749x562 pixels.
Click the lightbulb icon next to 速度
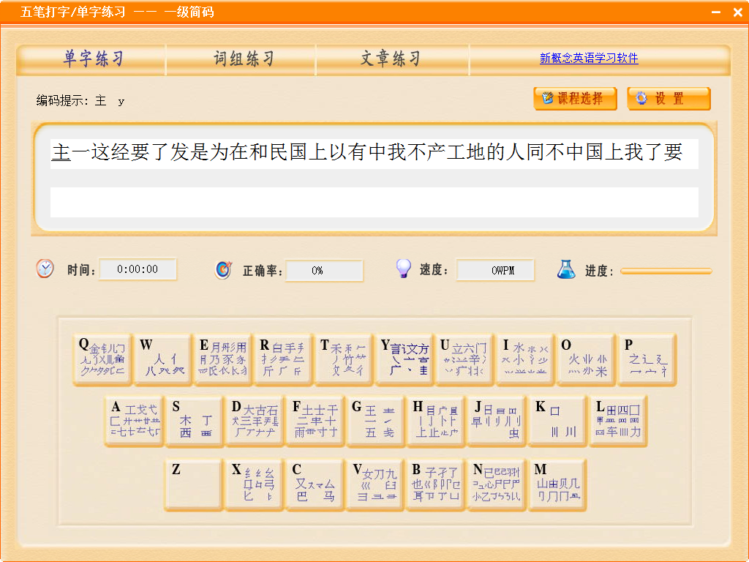click(x=404, y=269)
